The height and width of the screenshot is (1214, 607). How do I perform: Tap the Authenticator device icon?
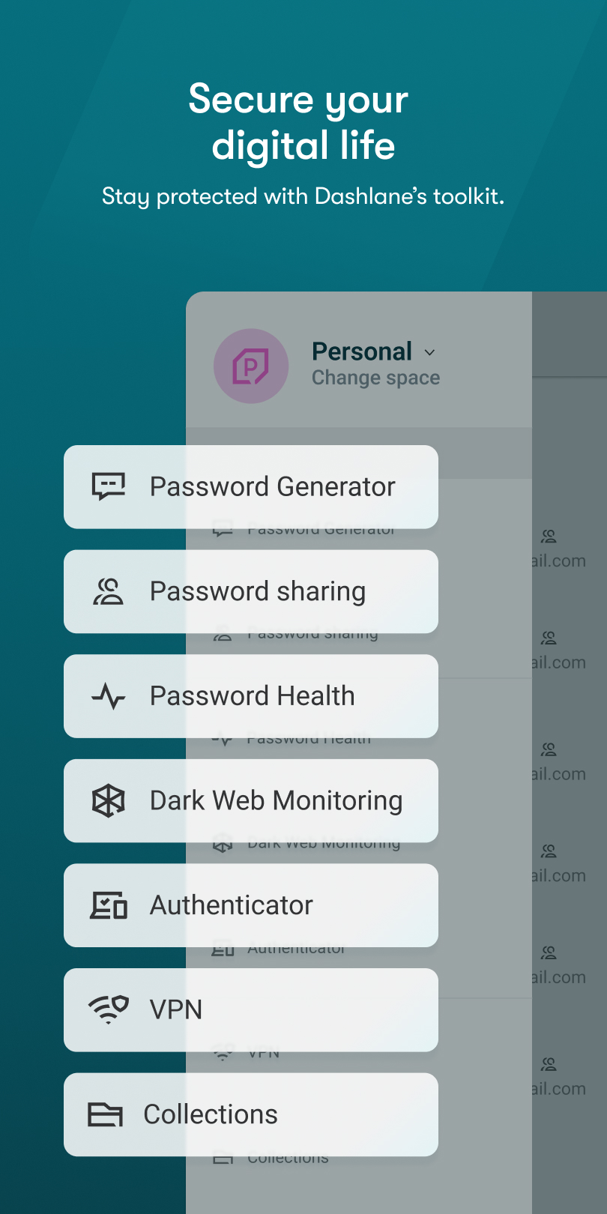pos(109,905)
